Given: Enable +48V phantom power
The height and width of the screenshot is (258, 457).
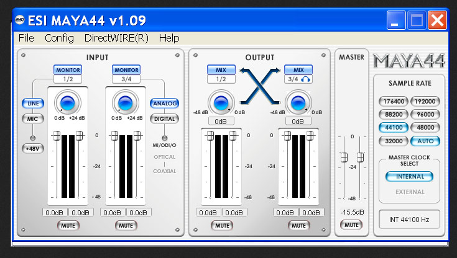Looking at the screenshot, I should pos(32,149).
